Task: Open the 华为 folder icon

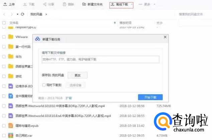Action: pos(11,57)
